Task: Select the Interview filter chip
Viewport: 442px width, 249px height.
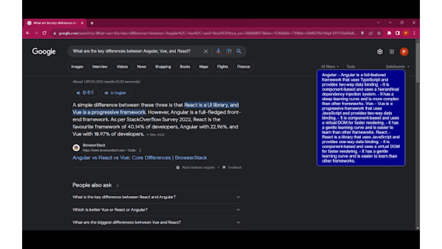Action: tap(100, 67)
